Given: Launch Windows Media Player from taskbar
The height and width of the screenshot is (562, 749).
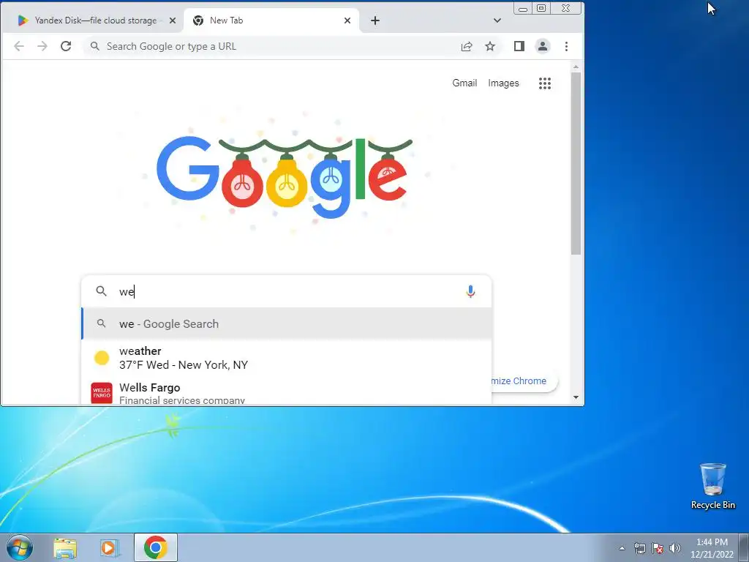Looking at the screenshot, I should click(110, 547).
